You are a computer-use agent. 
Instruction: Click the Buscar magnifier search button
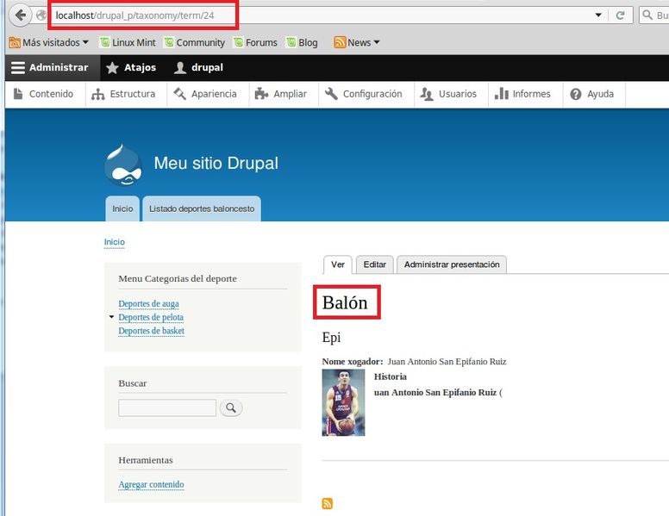coord(231,407)
